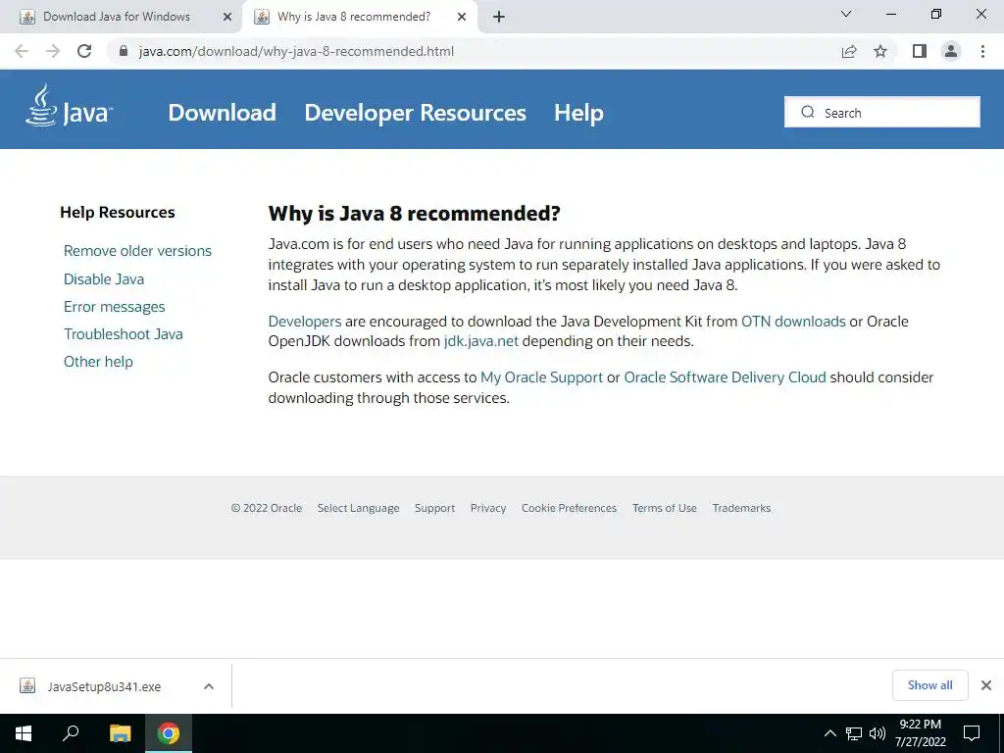Close the Download Java for Windows tab
Viewport: 1004px width, 753px height.
(227, 18)
